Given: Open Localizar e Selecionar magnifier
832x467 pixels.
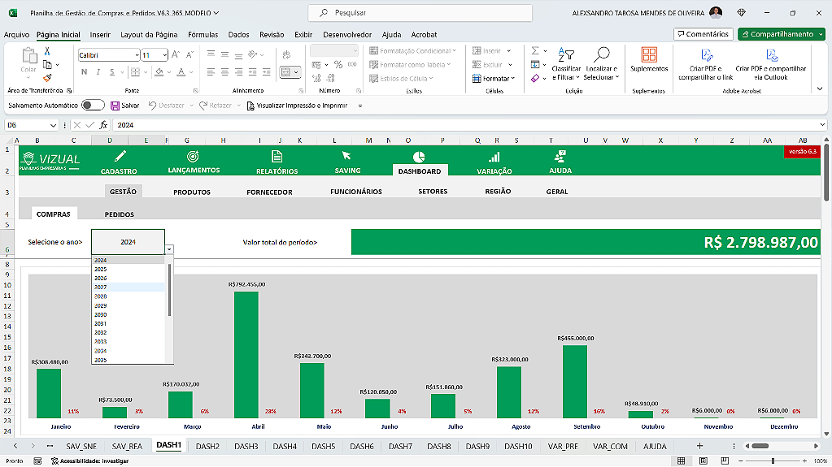Looking at the screenshot, I should tap(601, 55).
